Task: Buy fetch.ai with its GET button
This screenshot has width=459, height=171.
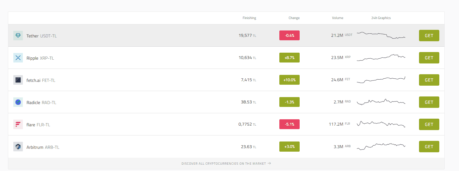Action: [429, 80]
